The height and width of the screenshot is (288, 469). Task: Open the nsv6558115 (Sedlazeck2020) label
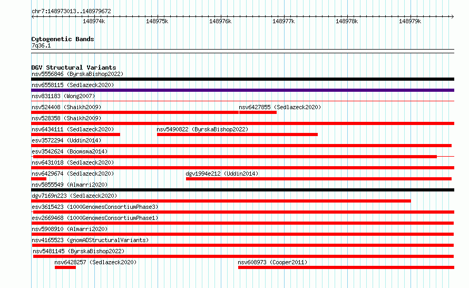pyautogui.click(x=73, y=85)
